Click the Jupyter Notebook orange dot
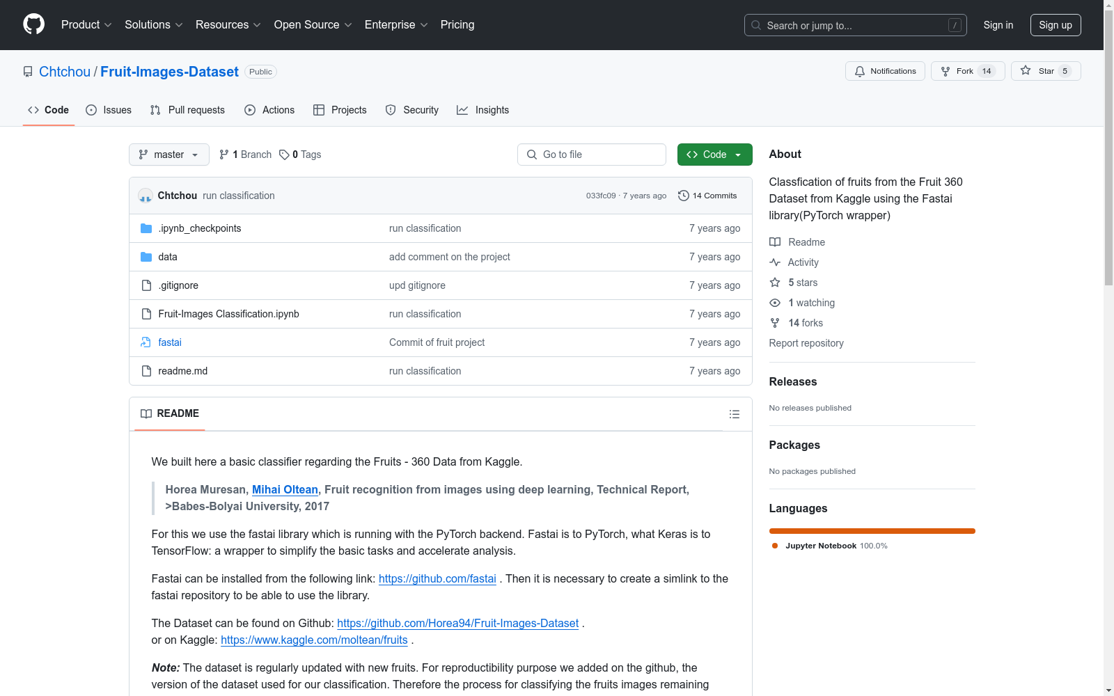Viewport: 1114px width, 696px height. point(775,546)
